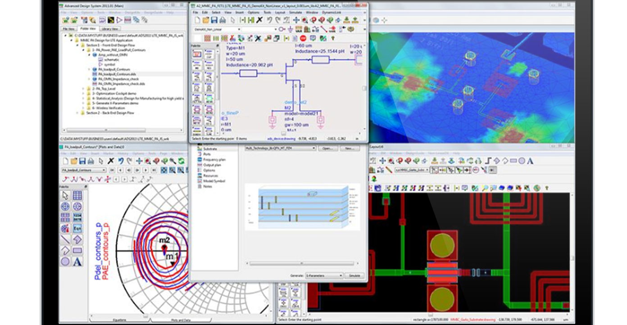The height and width of the screenshot is (325, 627).
Task: Click the Simulate button
Action: click(354, 275)
